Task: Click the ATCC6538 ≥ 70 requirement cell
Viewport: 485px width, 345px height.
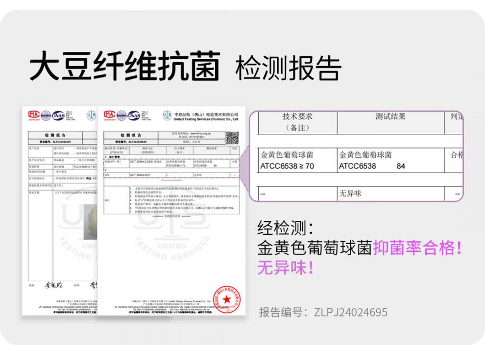Action: [287, 166]
